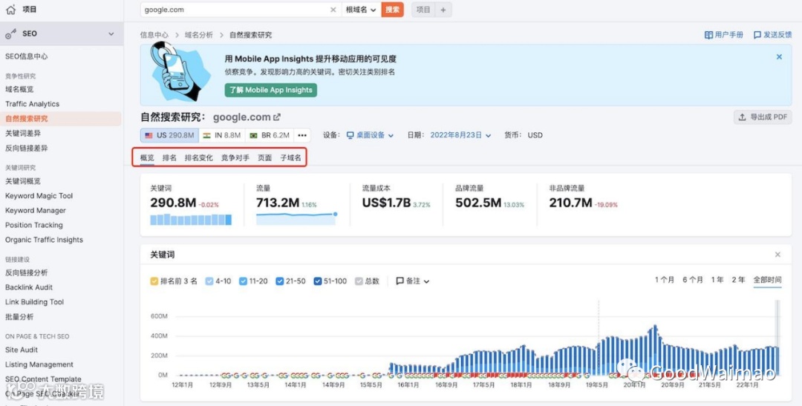This screenshot has width=802, height=406.
Task: Open Keyword Manager in sidebar
Action: [36, 211]
